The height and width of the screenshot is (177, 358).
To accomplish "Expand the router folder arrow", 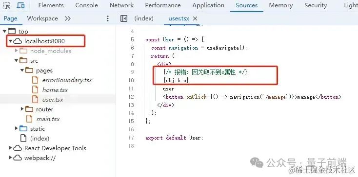I will (22, 109).
